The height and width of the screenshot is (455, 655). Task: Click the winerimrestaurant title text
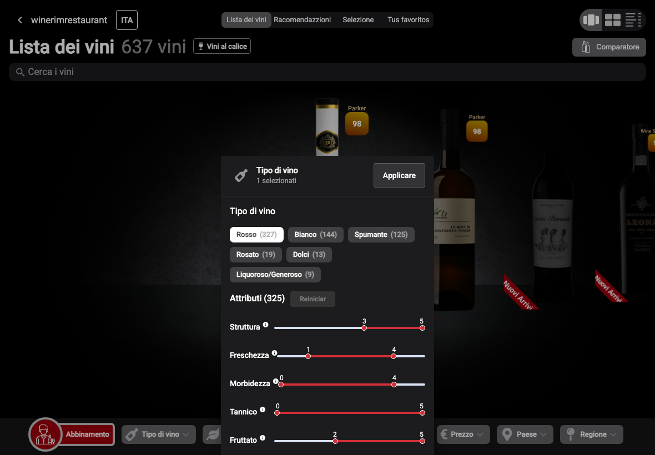[x=69, y=20]
